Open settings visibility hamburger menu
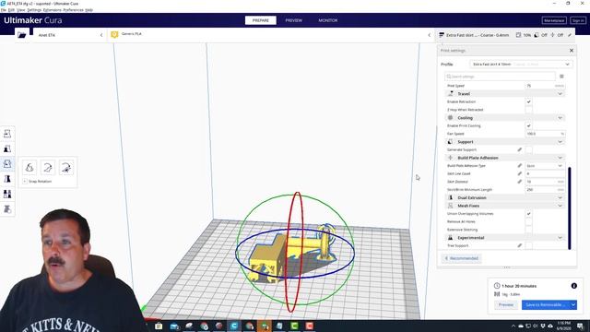This screenshot has height=332, width=590. pos(561,77)
